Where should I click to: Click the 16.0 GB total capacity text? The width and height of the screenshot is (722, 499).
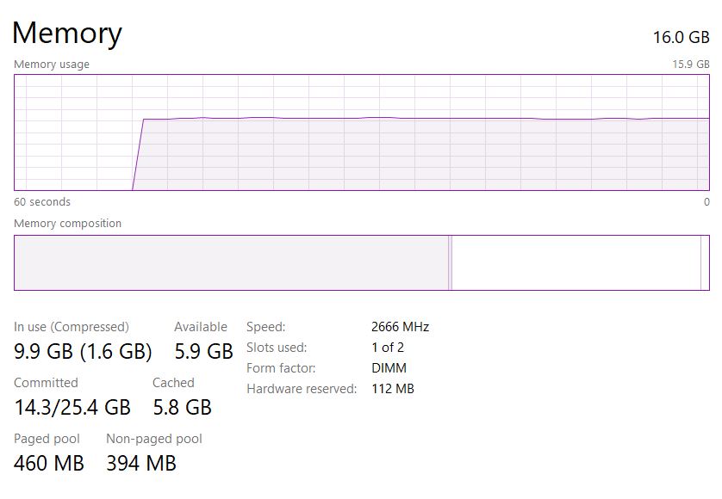[681, 37]
